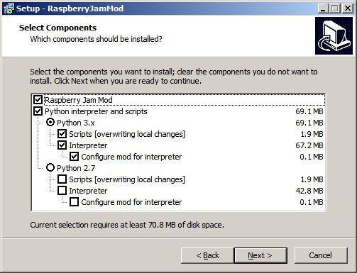
Task: Click the computer installer image in header
Action: pos(334,35)
